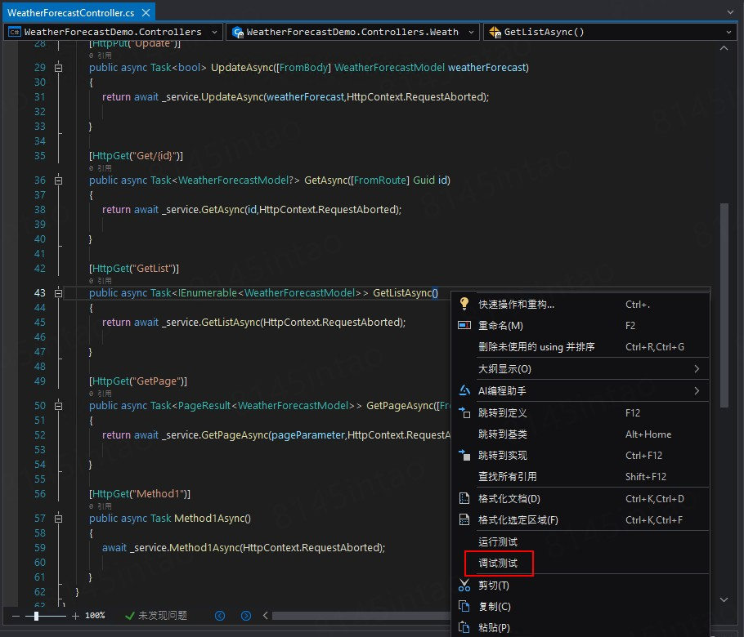Click 0 引用 above Method1Async
The width and height of the screenshot is (744, 637).
100,506
